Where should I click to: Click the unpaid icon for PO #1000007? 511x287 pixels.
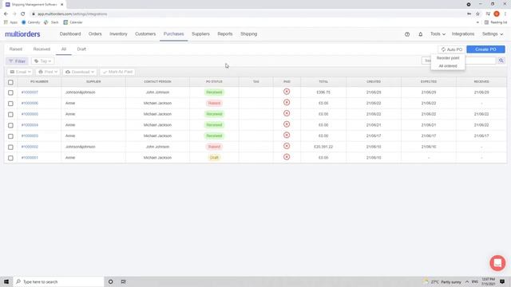(287, 92)
